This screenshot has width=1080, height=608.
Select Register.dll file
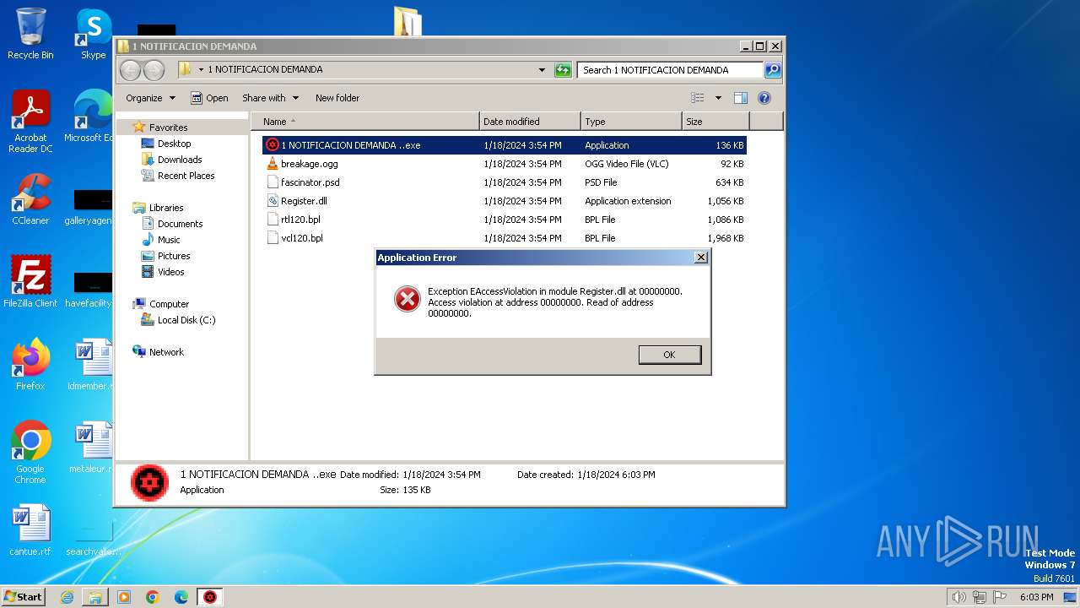(x=505, y=201)
